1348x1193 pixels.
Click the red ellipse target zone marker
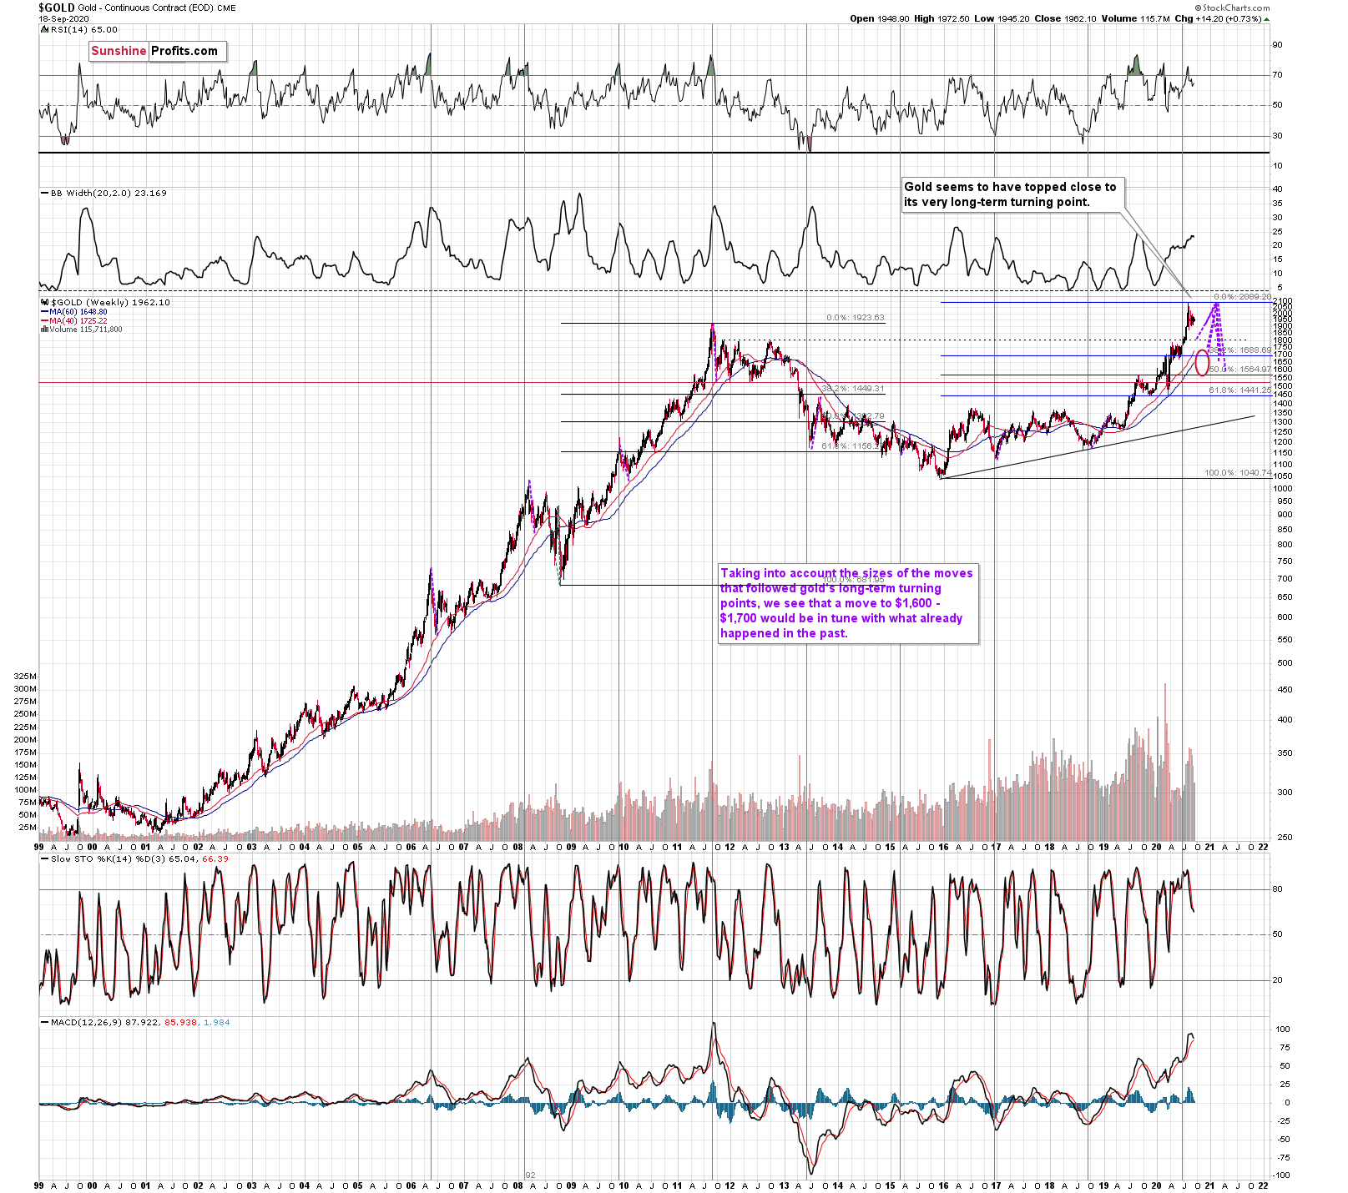[1202, 363]
